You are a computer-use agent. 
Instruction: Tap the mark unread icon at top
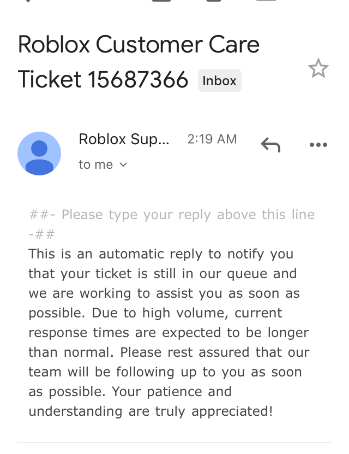pos(266,1)
